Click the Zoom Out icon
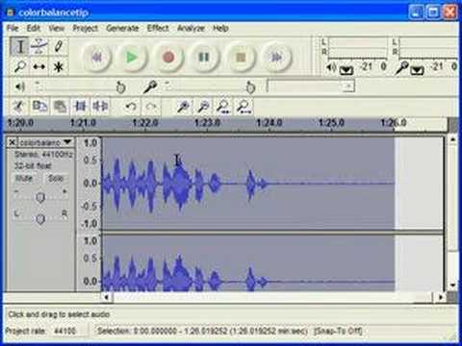462x346 pixels. click(x=203, y=107)
